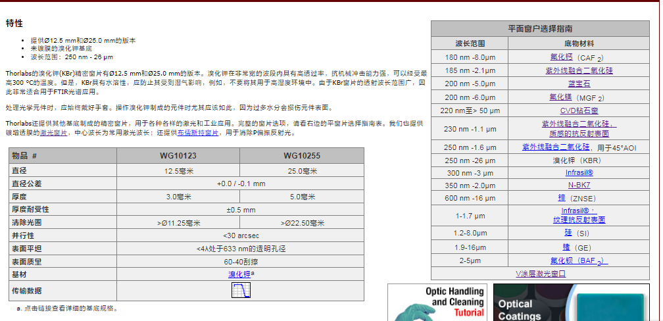Click the 表面质量 row label

(63, 262)
